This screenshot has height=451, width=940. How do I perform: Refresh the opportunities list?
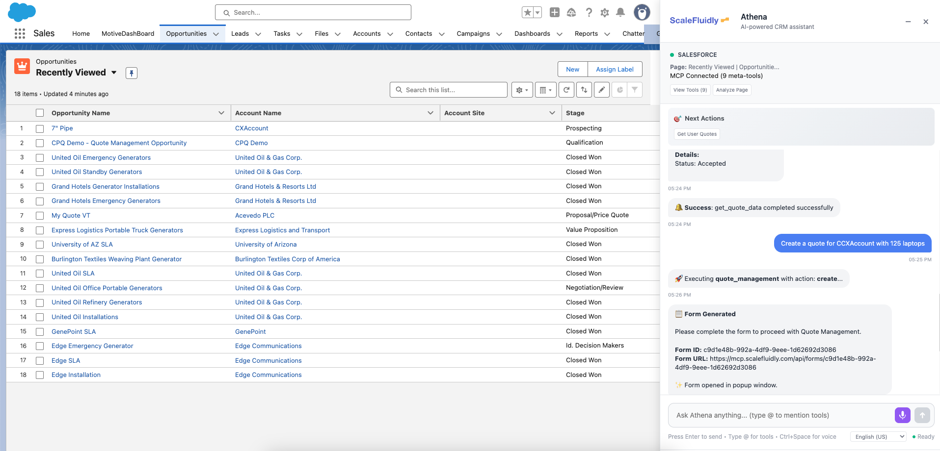(566, 90)
